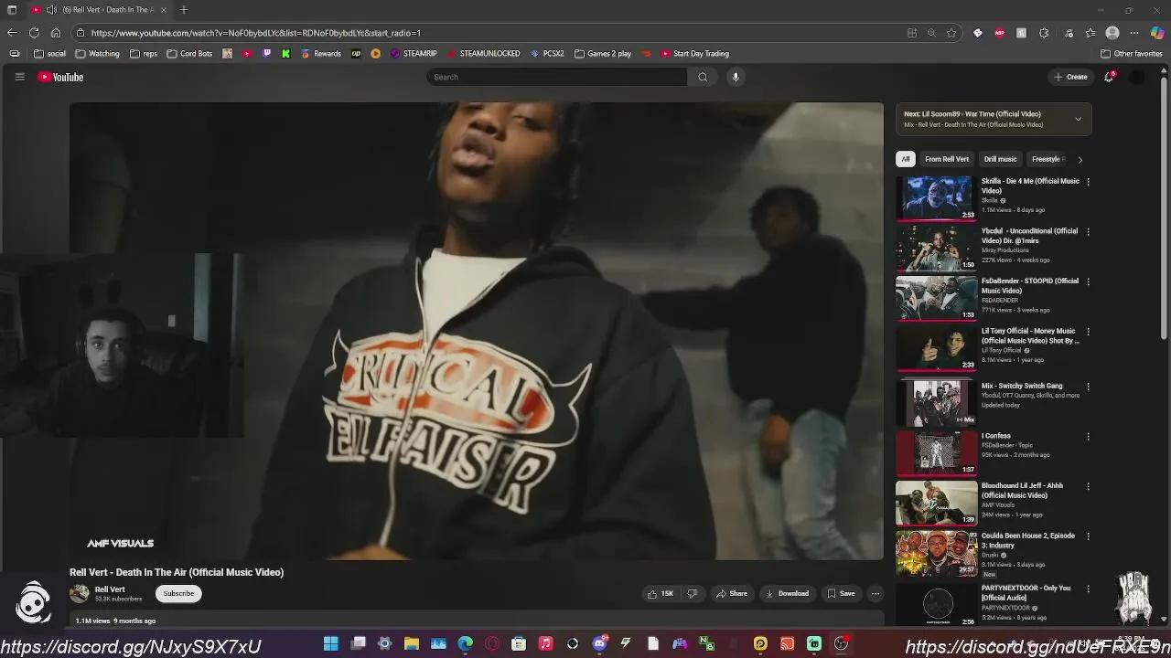Open File Explorer from taskbar
Viewport: 1171px width, 658px height.
[x=412, y=643]
